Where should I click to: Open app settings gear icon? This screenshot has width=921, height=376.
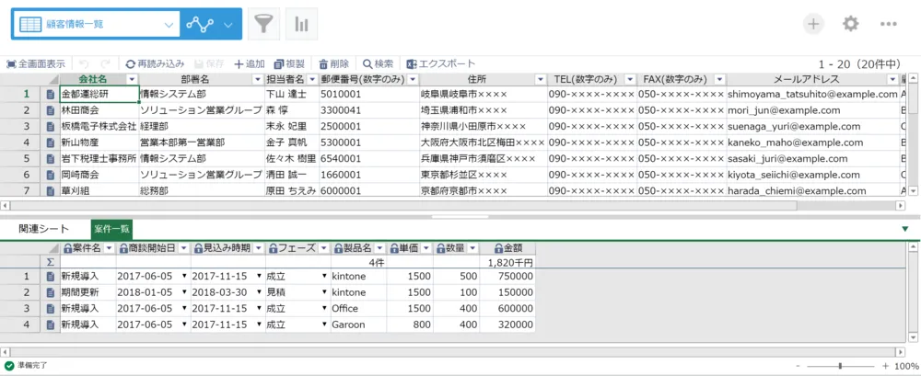[850, 25]
